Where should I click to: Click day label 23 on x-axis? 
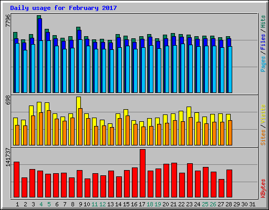[x=190, y=204]
